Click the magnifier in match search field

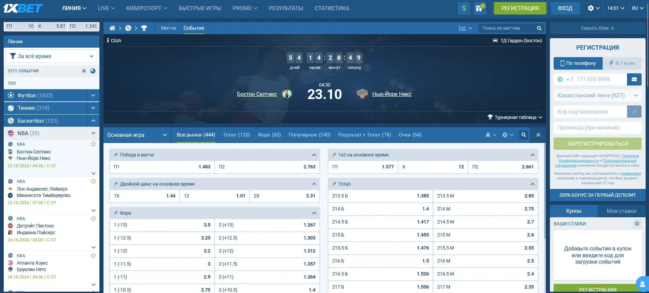coord(539,28)
